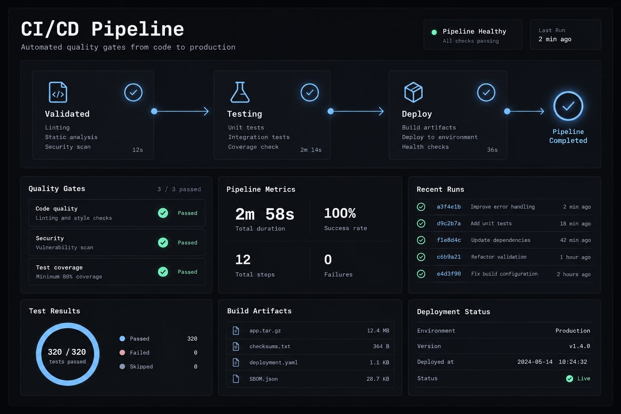Open commit hash a3f4e1b
Image resolution: width=621 pixels, height=414 pixels.
448,207
